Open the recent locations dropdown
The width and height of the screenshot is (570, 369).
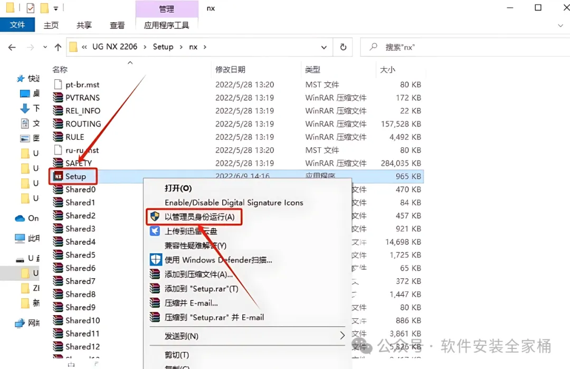click(x=45, y=48)
